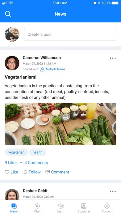Follow the post using the bell icon
Viewport: 121px width, 216px height.
[32, 172]
